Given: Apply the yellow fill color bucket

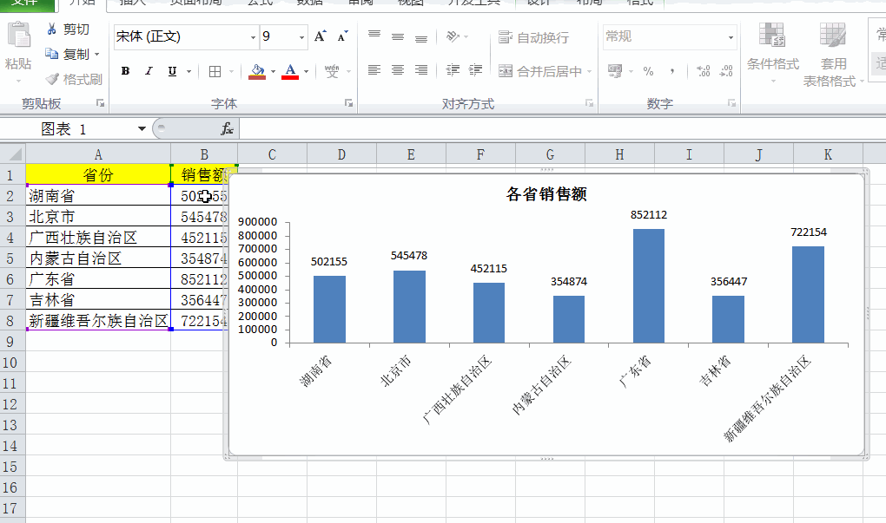Looking at the screenshot, I should [257, 72].
